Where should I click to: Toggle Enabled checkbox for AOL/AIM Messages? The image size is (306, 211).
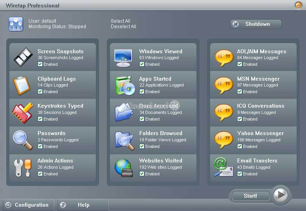click(239, 64)
